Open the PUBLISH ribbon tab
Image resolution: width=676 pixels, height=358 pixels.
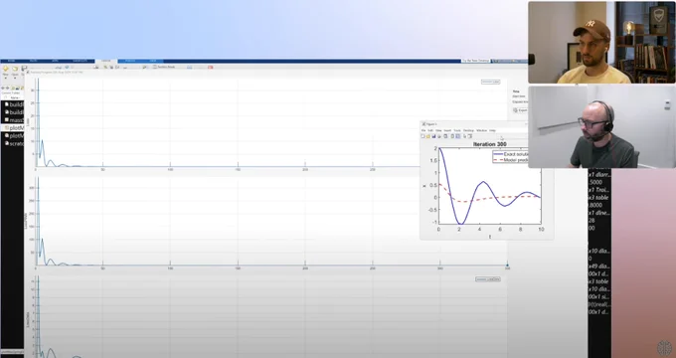130,61
